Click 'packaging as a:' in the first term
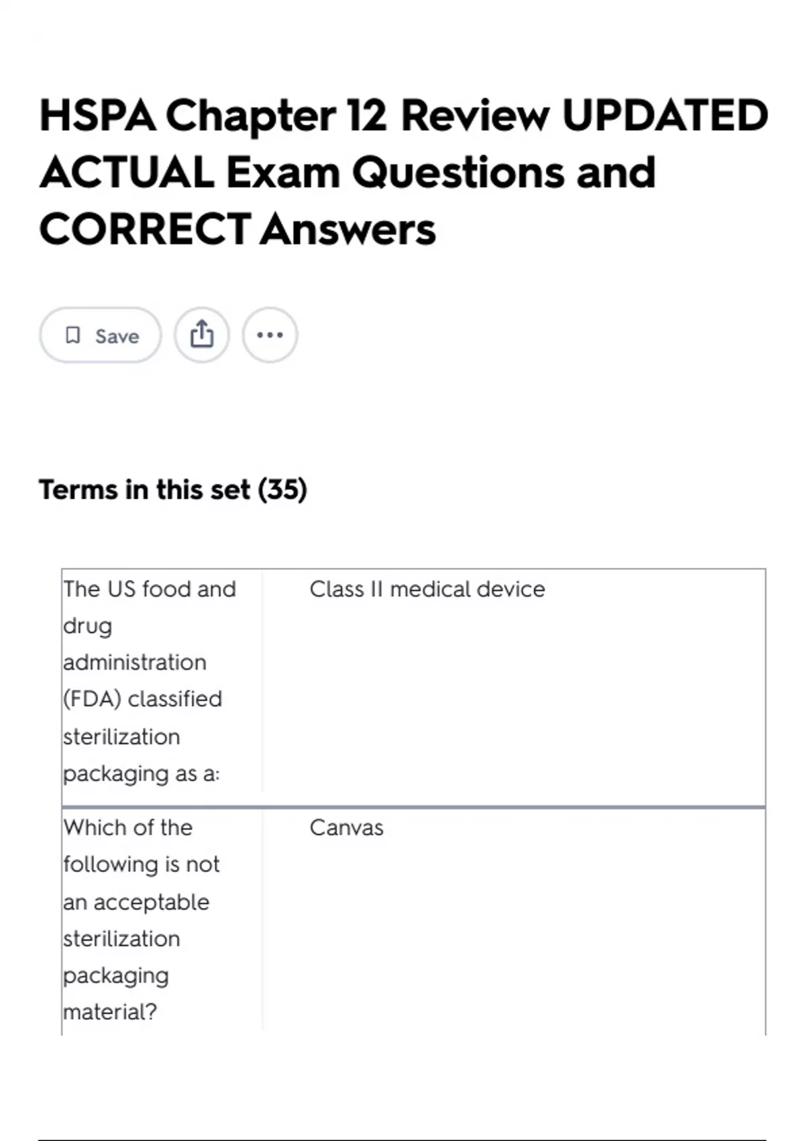 [142, 774]
